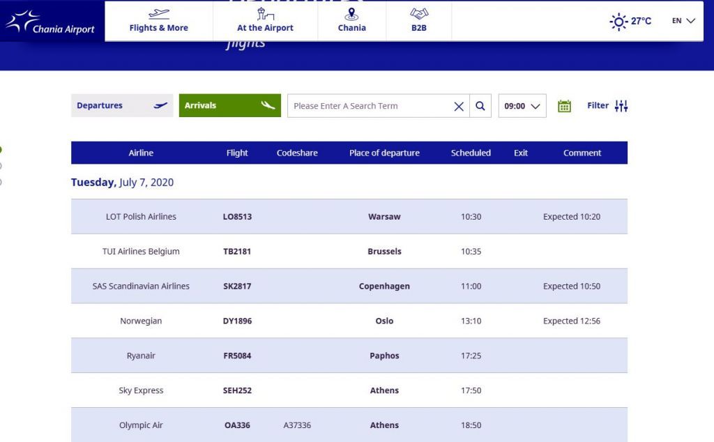Image resolution: width=714 pixels, height=442 pixels.
Task: Click the Scheduled column header
Action: click(471, 153)
